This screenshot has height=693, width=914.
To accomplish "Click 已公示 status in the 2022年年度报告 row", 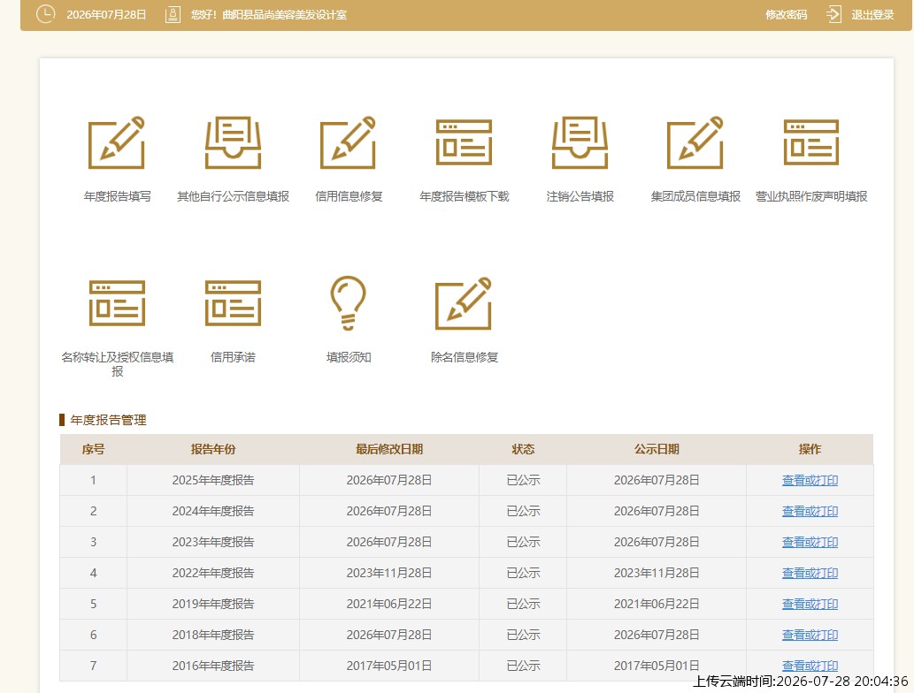I will click(x=523, y=573).
